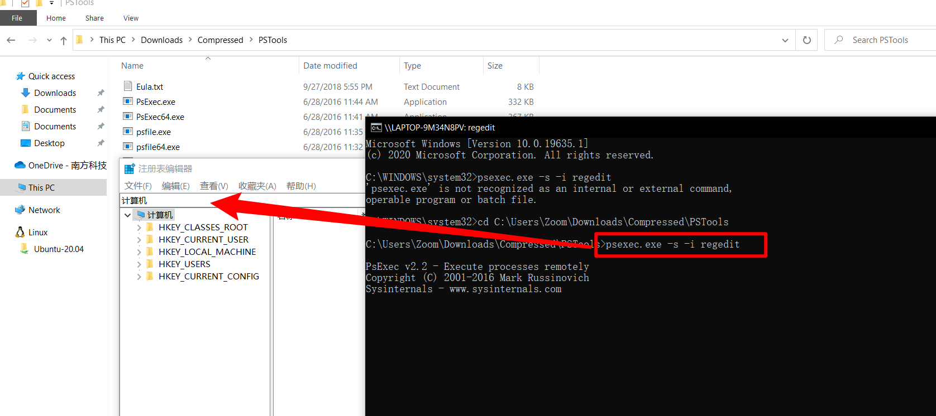
Task: Select the HKEY_LOCAL_MACHINE tree item
Action: pyautogui.click(x=207, y=252)
